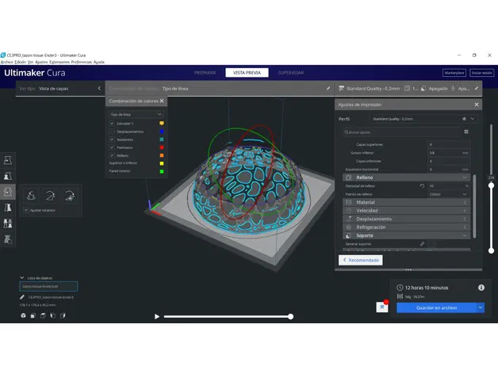Click the yellow Extruder 1 color swatch
The image size is (498, 374).
point(162,123)
